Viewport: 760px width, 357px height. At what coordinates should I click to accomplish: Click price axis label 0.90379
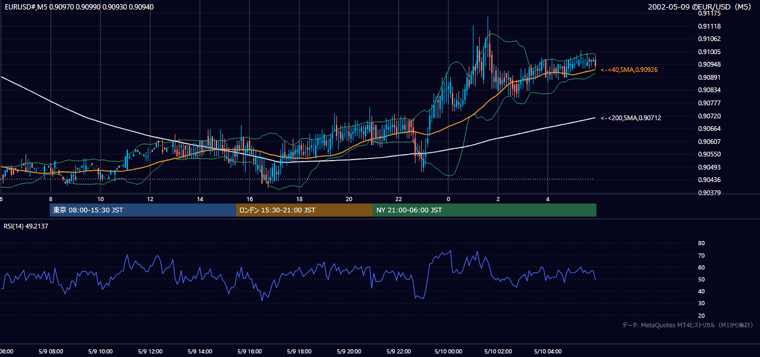pyautogui.click(x=709, y=193)
